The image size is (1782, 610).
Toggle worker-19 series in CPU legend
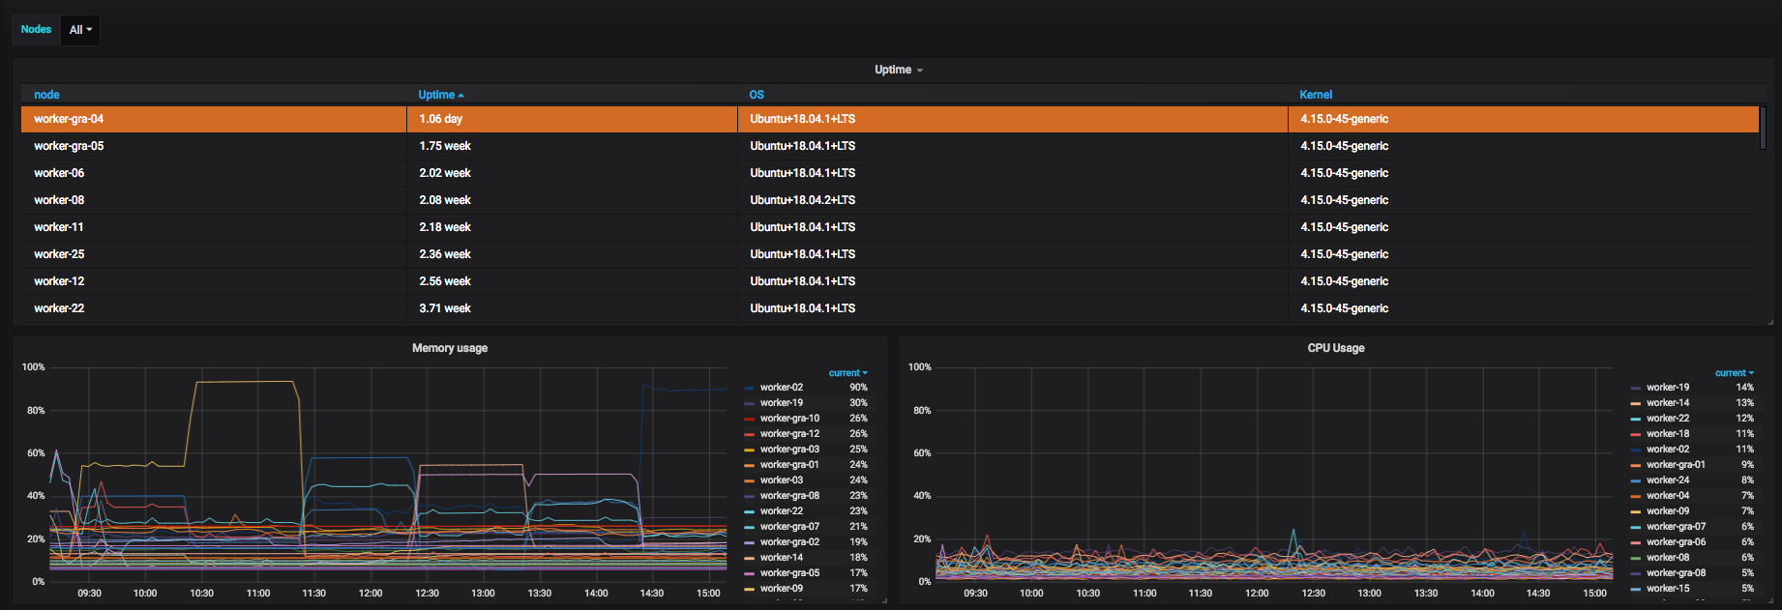click(1668, 388)
